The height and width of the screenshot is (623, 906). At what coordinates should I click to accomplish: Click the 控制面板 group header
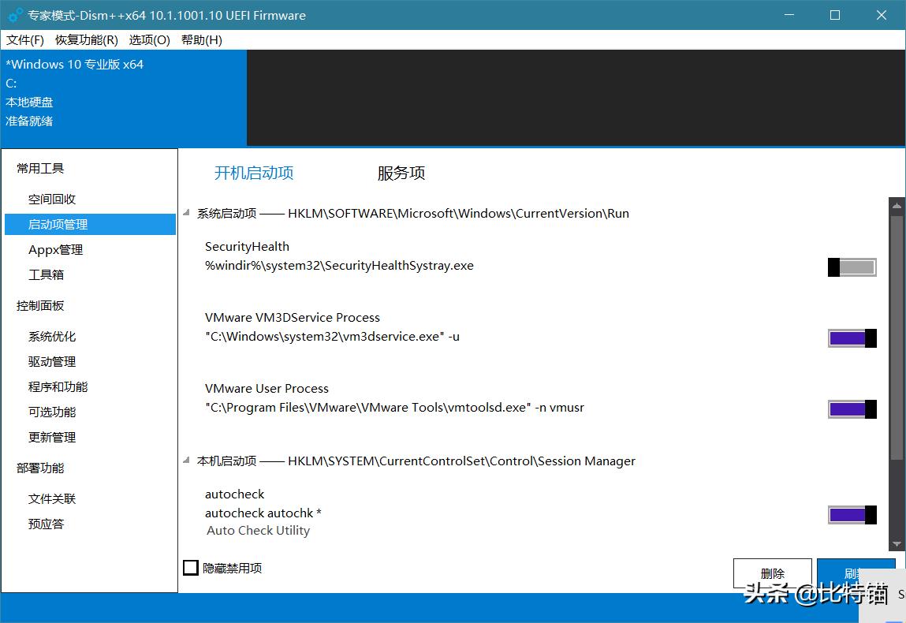click(x=40, y=306)
